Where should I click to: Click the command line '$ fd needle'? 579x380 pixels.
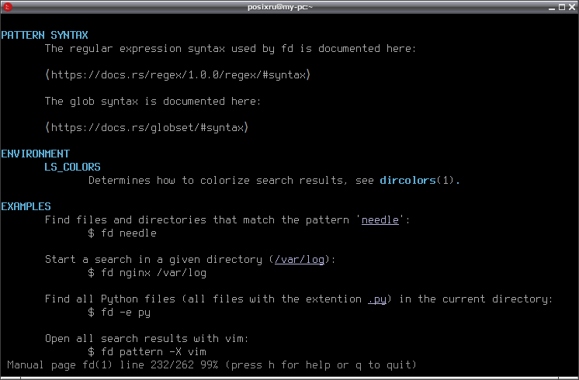122,233
